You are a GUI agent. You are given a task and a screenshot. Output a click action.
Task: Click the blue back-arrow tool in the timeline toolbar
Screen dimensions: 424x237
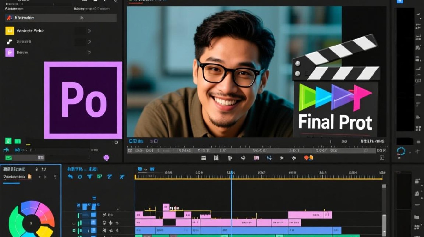tap(70, 177)
